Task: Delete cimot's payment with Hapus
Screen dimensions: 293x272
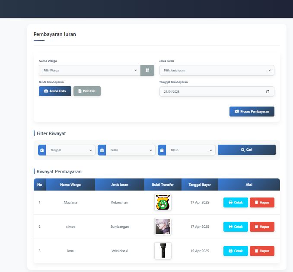Action: pos(262,227)
